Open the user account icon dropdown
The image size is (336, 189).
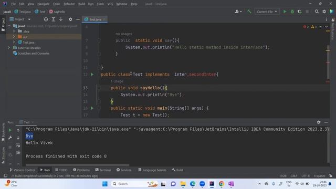(x=238, y=12)
